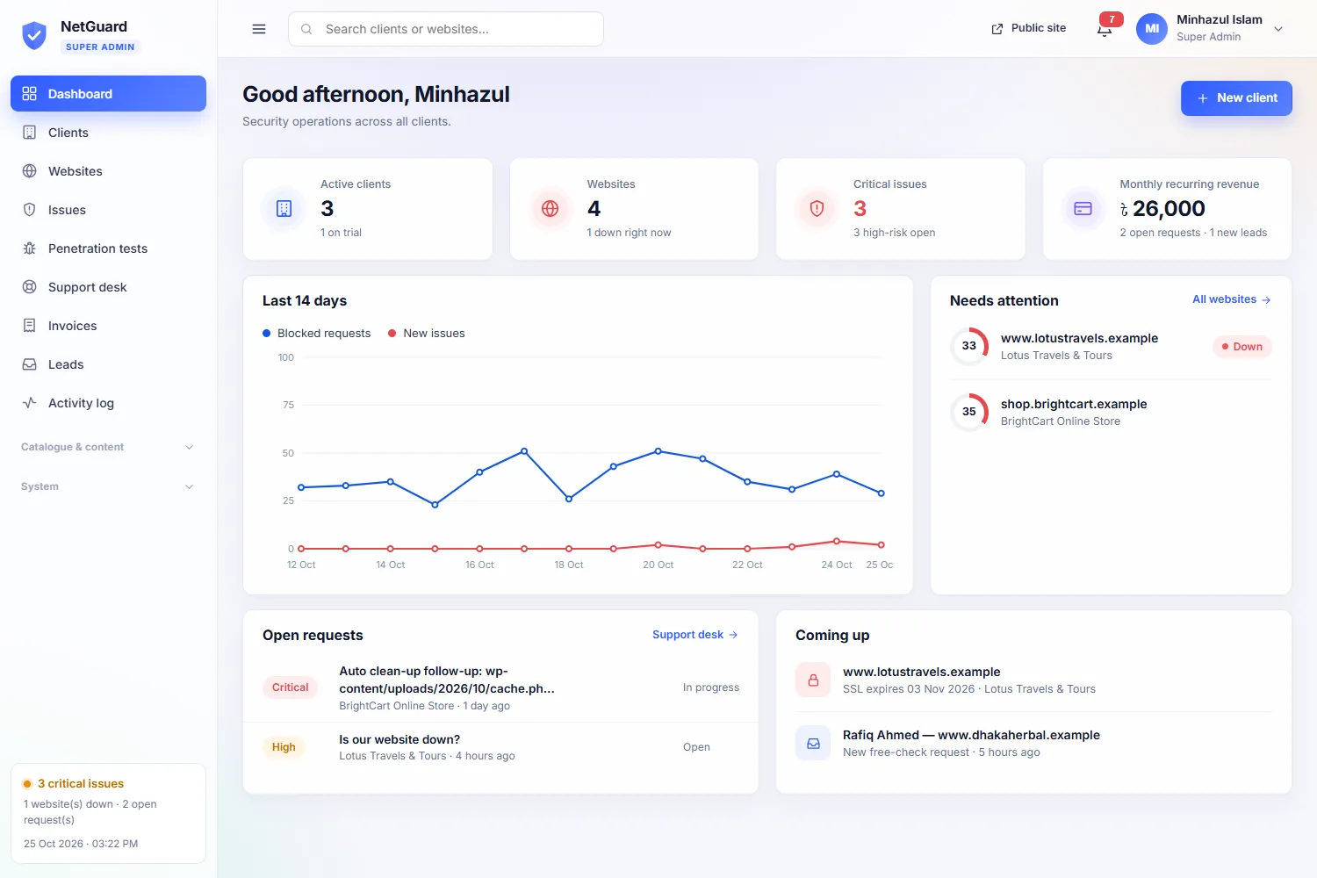
Task: Open the Activity log sidebar item
Action: 108,403
